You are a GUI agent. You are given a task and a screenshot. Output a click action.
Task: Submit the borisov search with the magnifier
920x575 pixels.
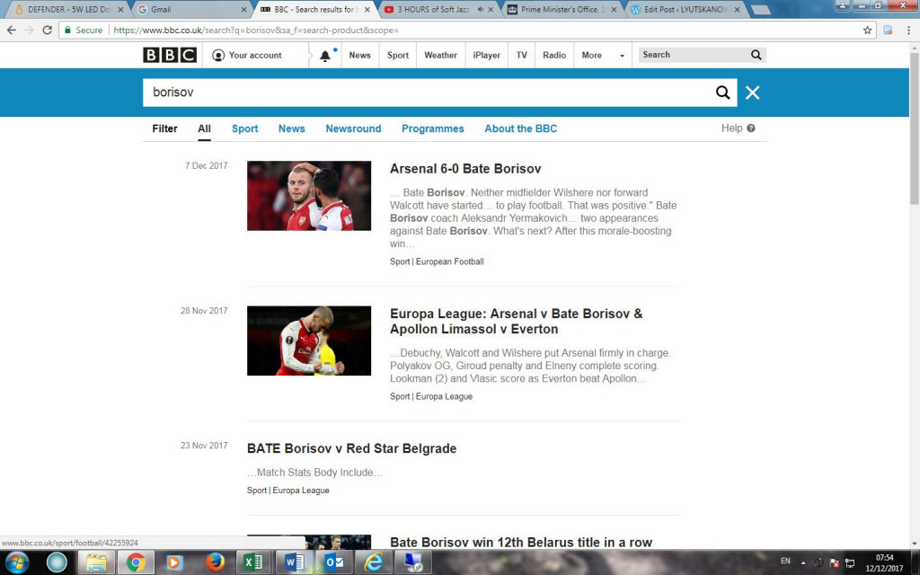point(723,93)
